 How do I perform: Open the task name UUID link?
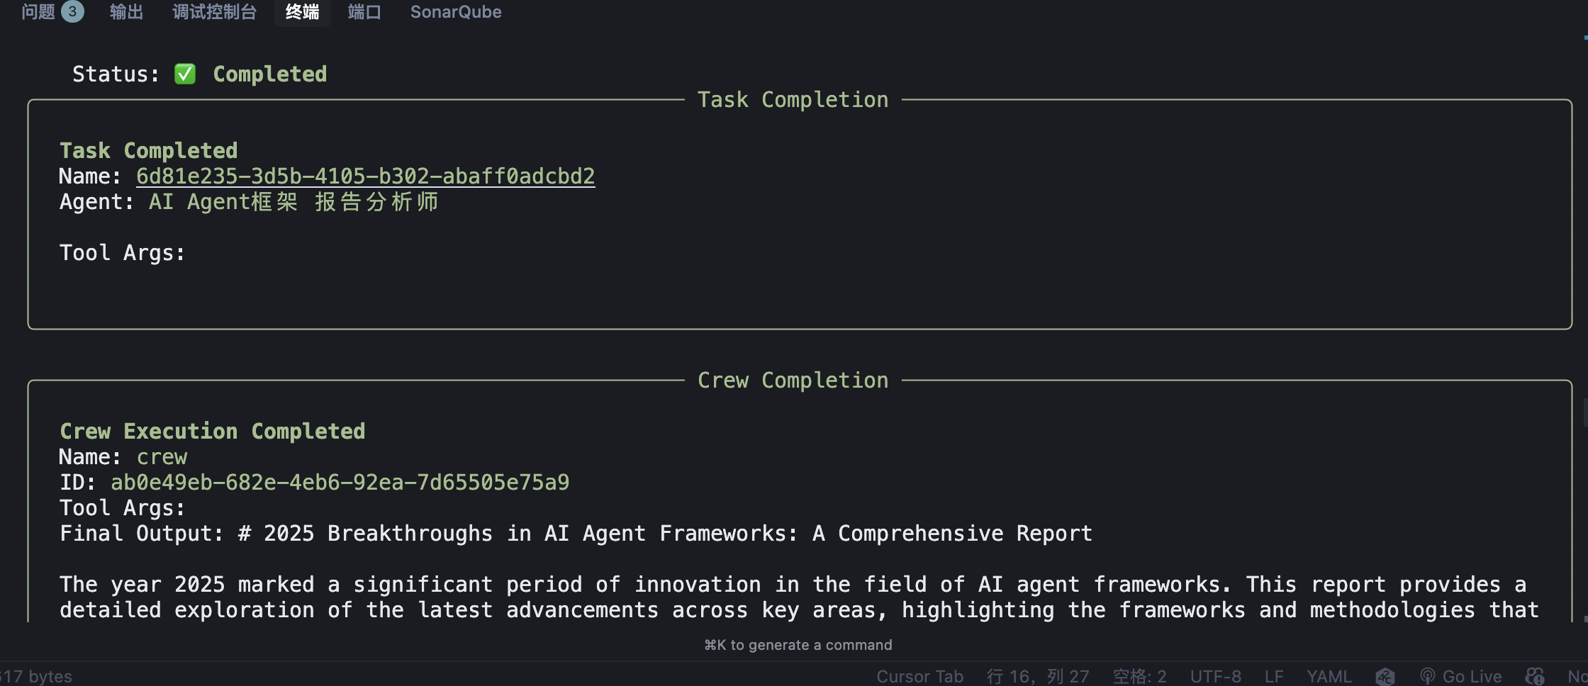coord(365,176)
